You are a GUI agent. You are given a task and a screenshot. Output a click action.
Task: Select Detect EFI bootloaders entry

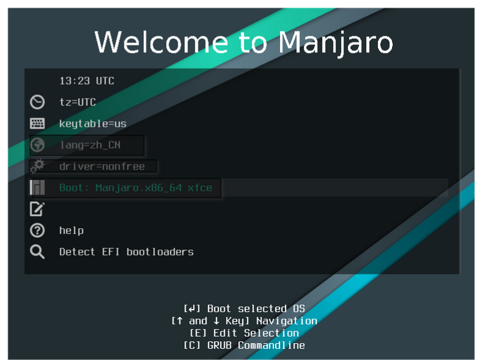click(126, 252)
